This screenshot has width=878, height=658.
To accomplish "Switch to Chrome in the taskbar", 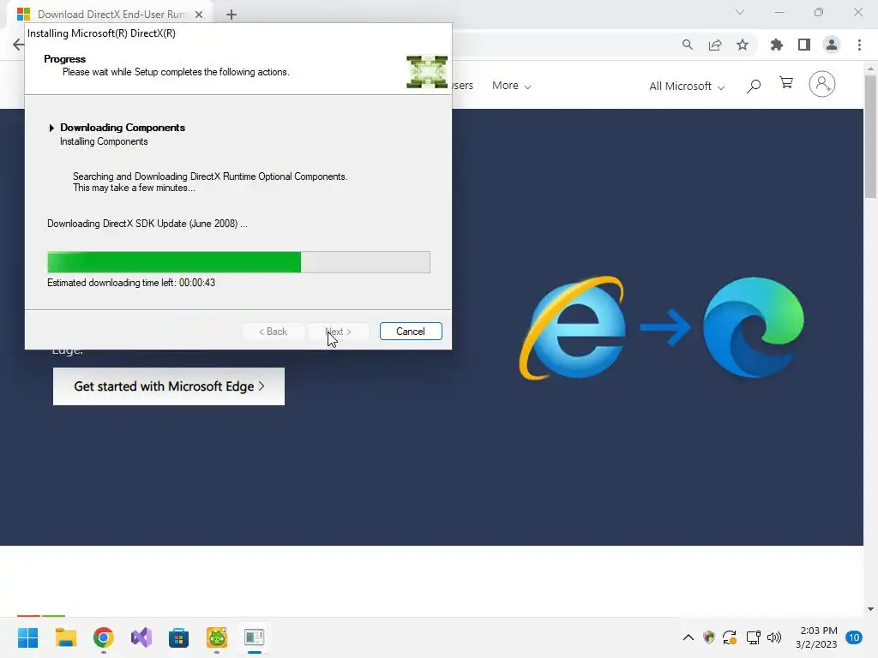I will 104,637.
